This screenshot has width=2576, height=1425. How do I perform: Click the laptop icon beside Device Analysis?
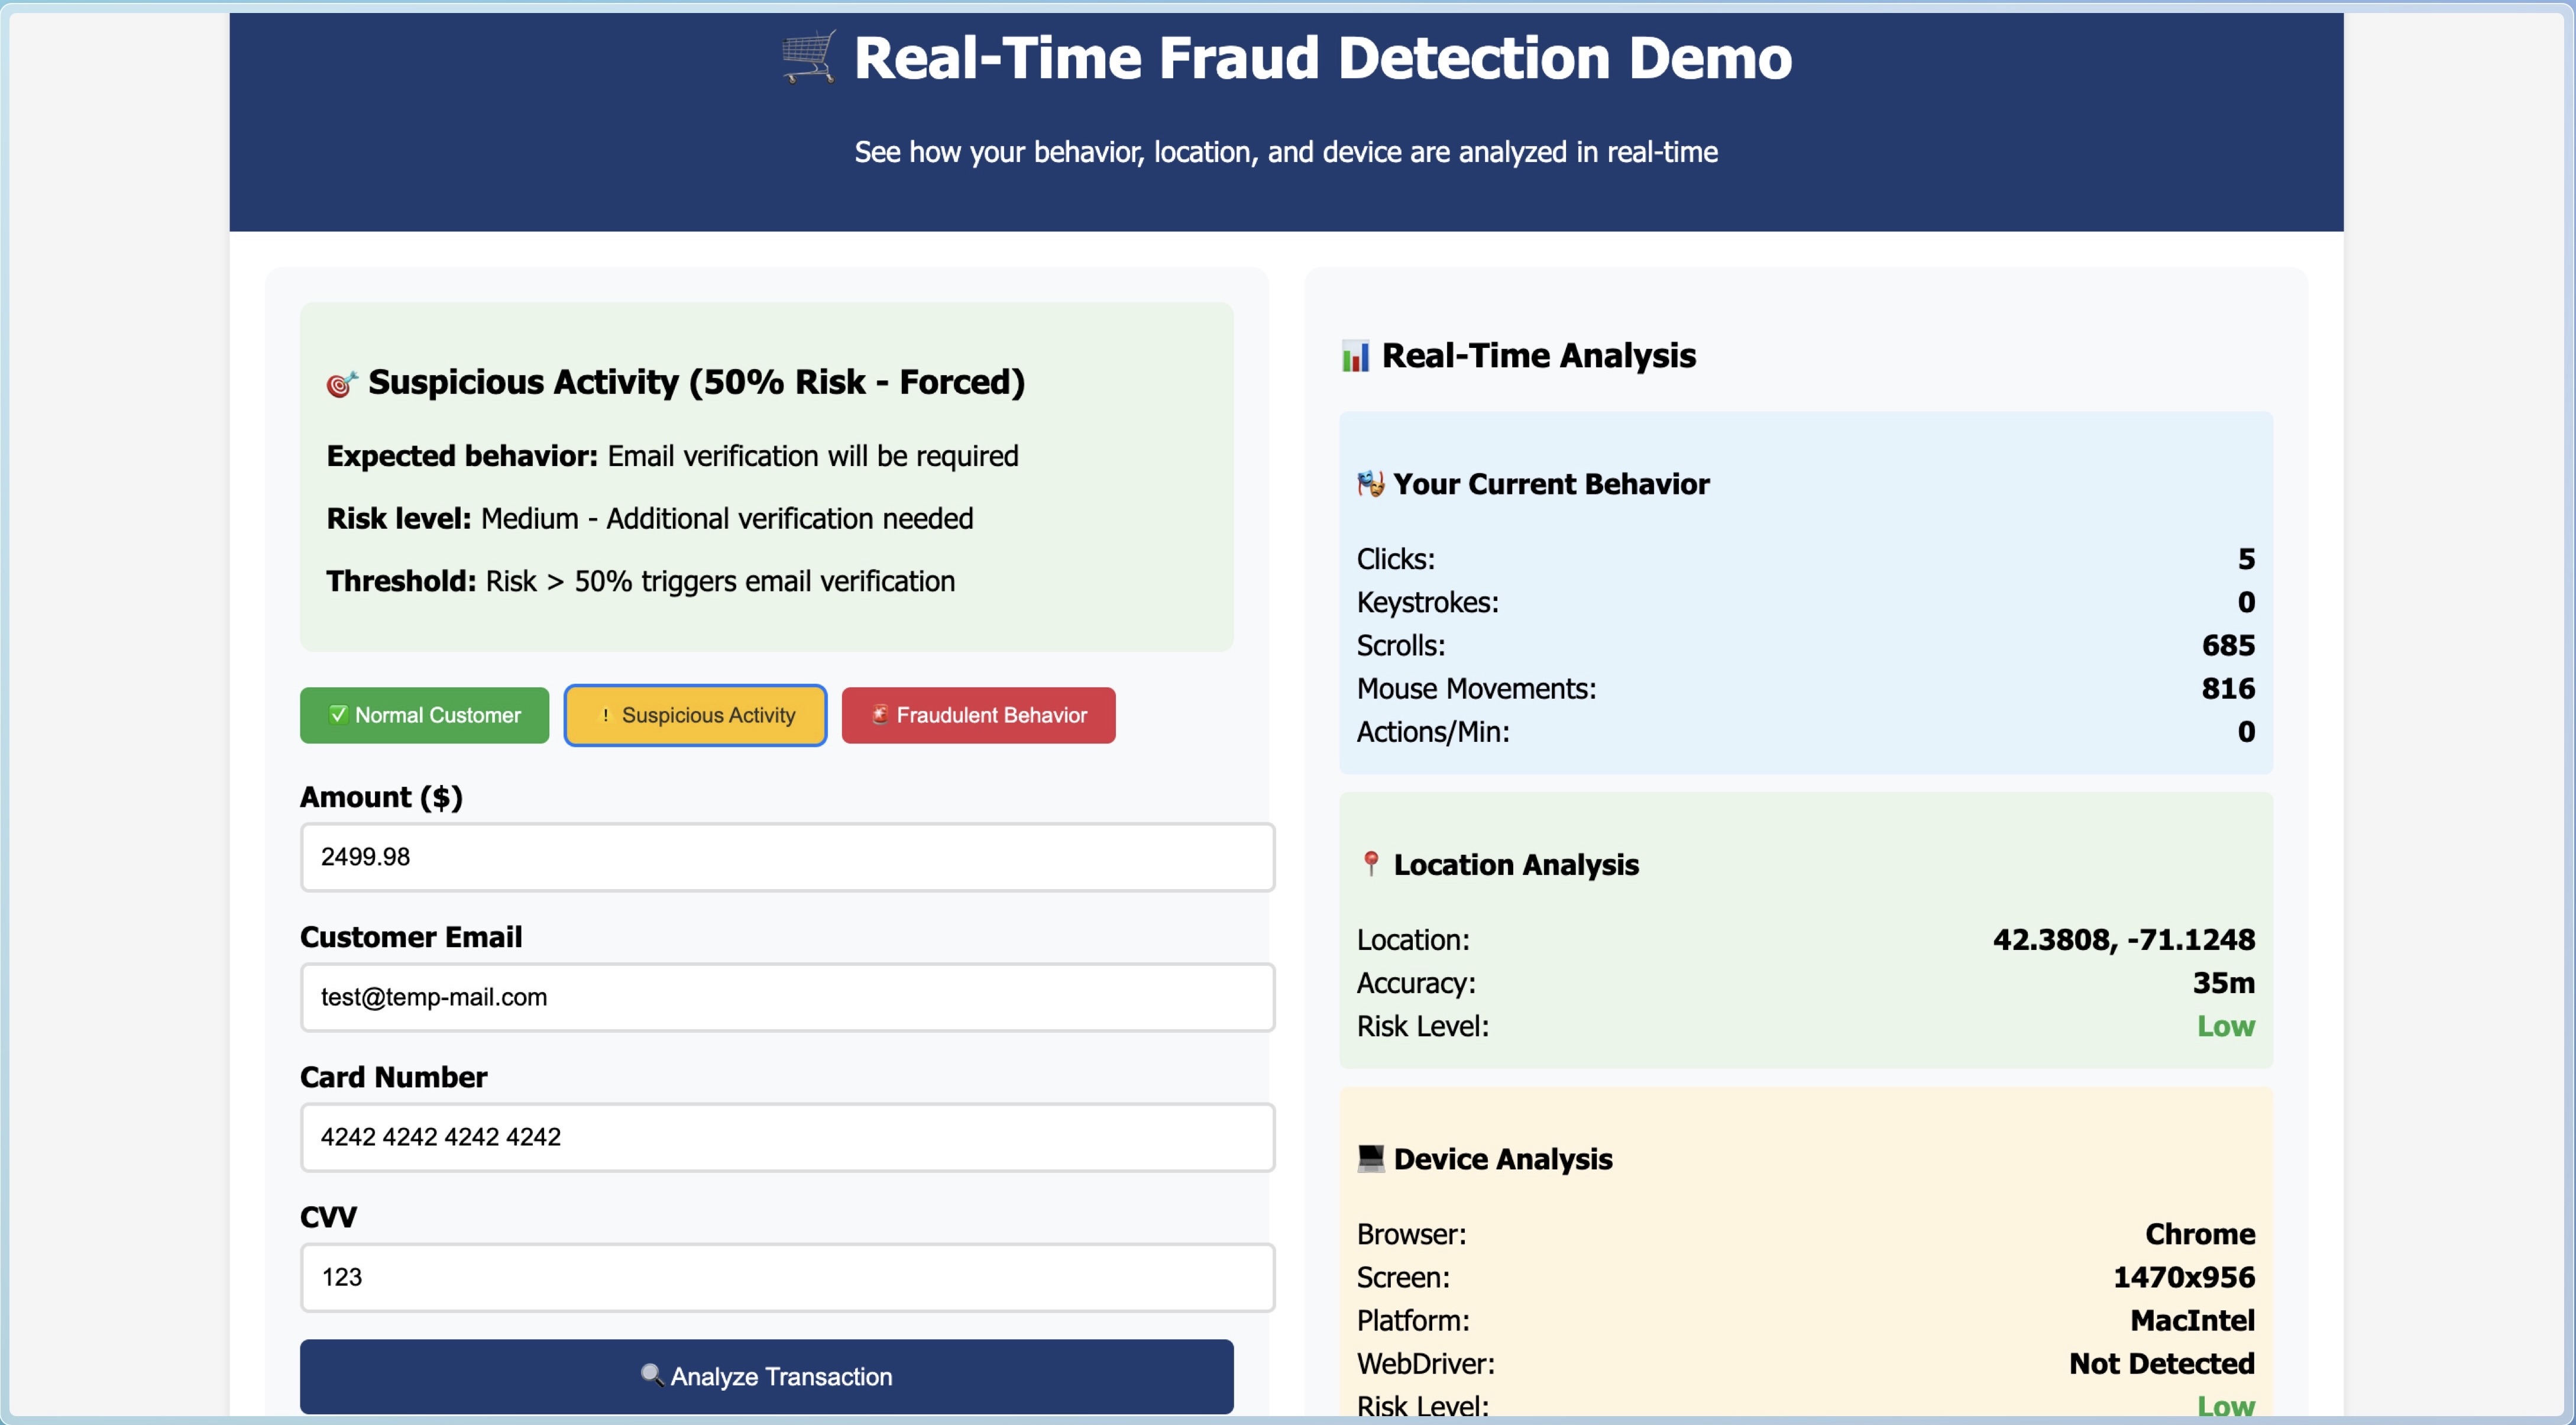pyautogui.click(x=1370, y=1158)
